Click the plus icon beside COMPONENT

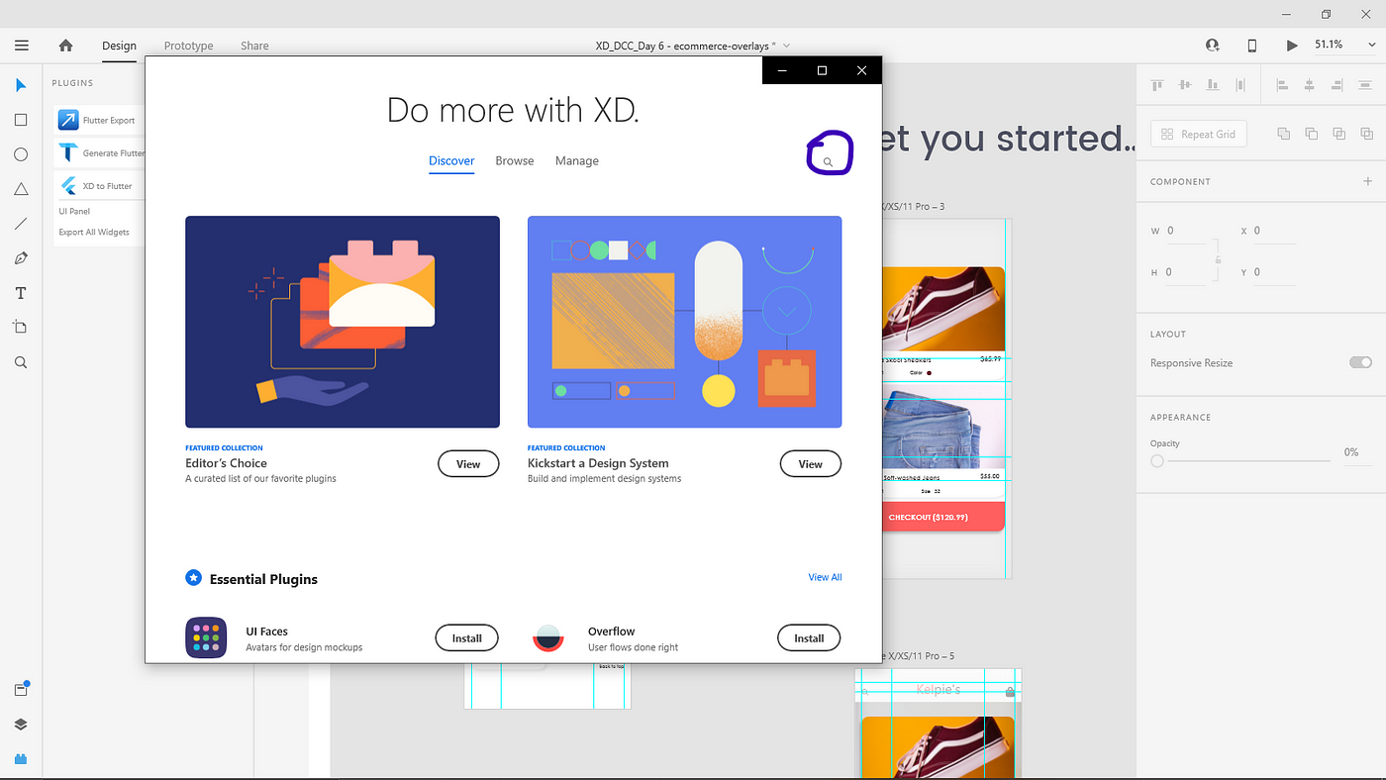pos(1367,181)
